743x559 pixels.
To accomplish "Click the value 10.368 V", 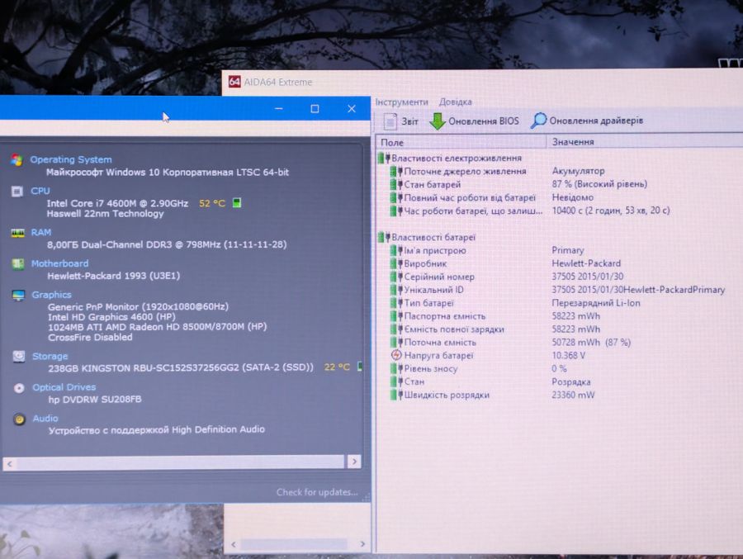I will tap(568, 355).
